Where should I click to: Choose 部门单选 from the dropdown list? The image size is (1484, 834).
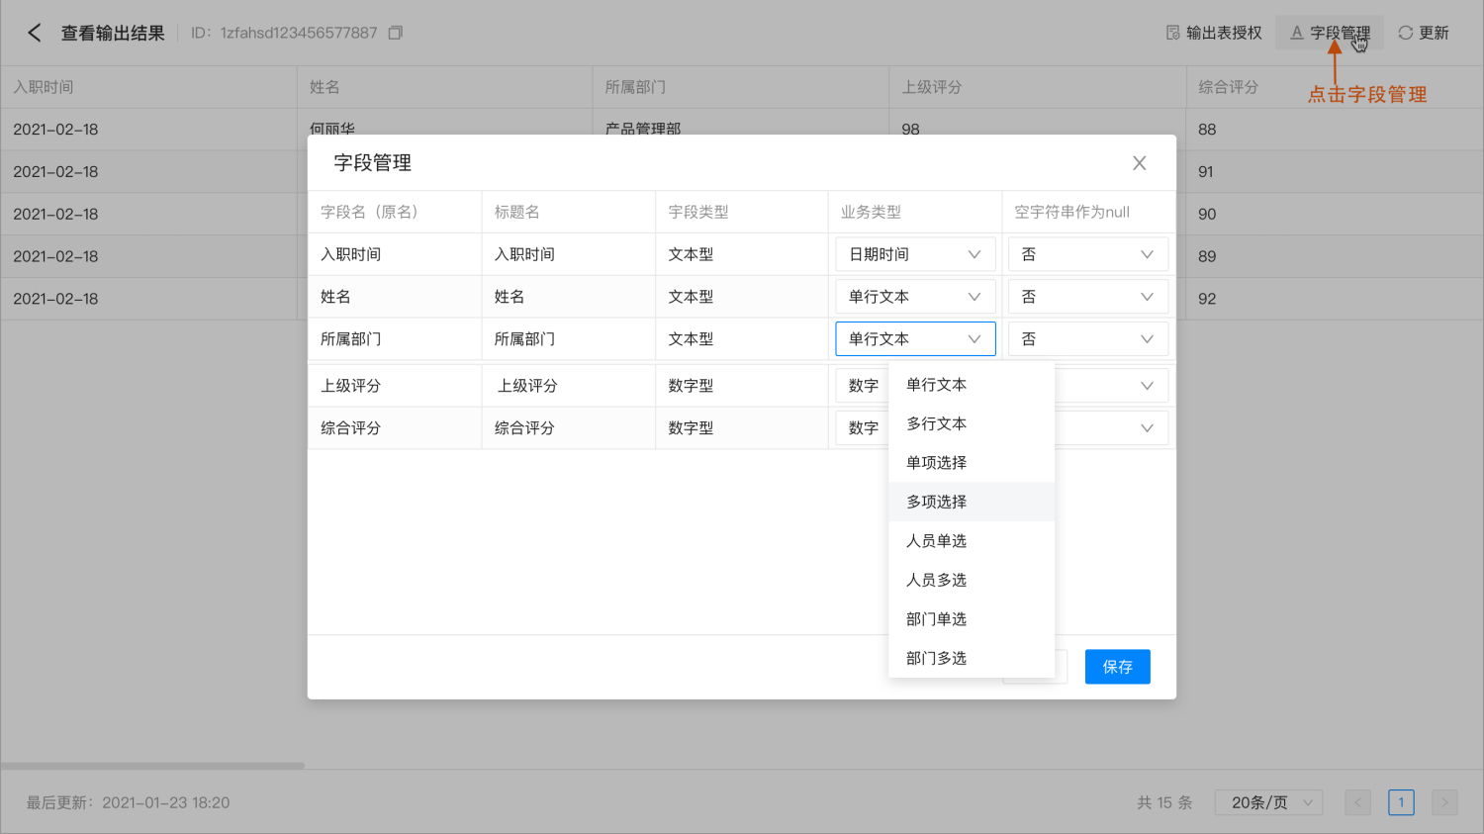coord(972,619)
